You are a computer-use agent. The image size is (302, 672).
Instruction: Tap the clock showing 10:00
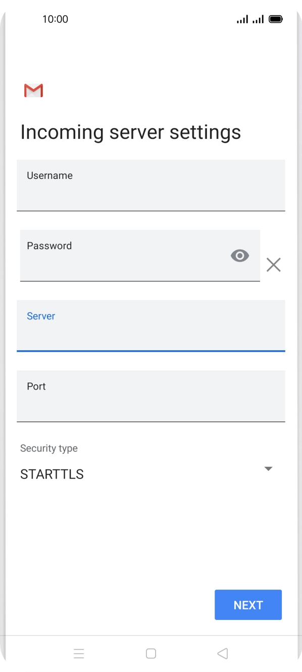pos(55,19)
